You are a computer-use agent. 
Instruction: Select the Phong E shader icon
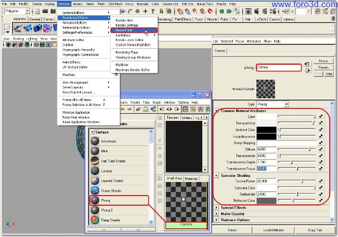pyautogui.click(x=95, y=210)
